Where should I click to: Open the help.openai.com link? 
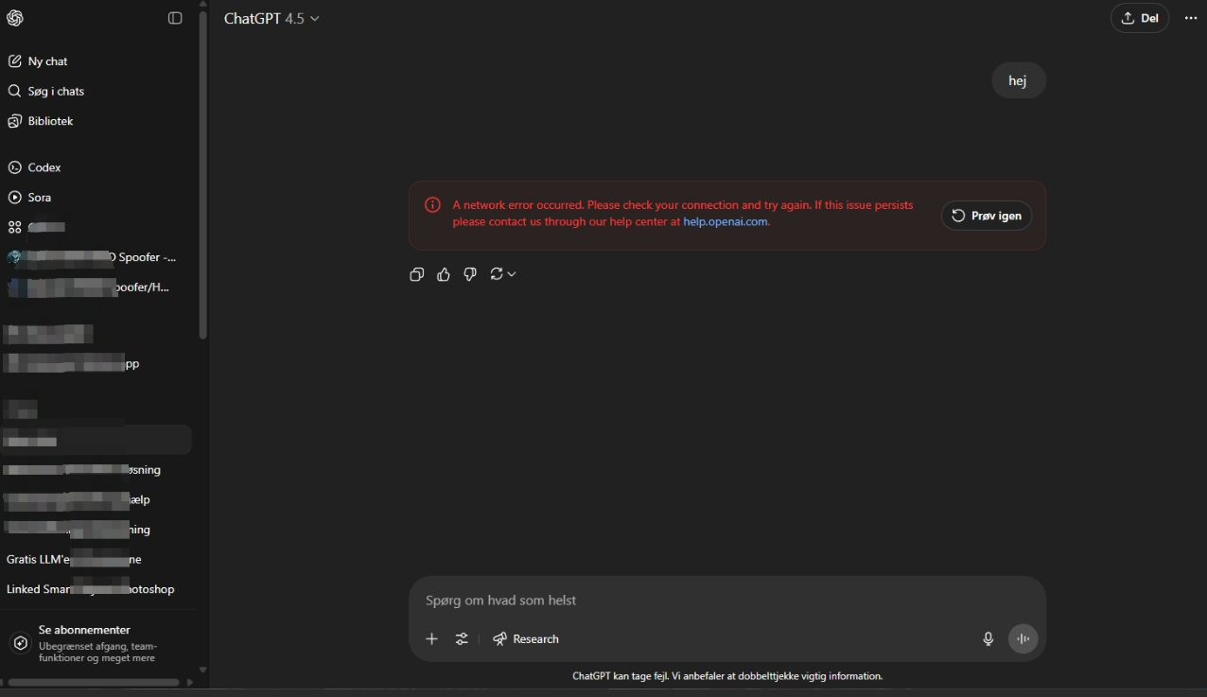tap(726, 221)
